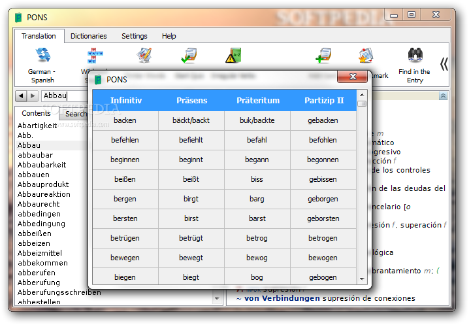Select Abbaubarkeit in the word list
The width and height of the screenshot is (469, 325).
tap(42, 165)
